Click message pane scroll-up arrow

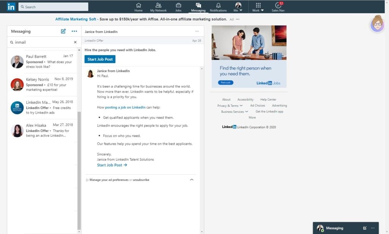tap(202, 69)
